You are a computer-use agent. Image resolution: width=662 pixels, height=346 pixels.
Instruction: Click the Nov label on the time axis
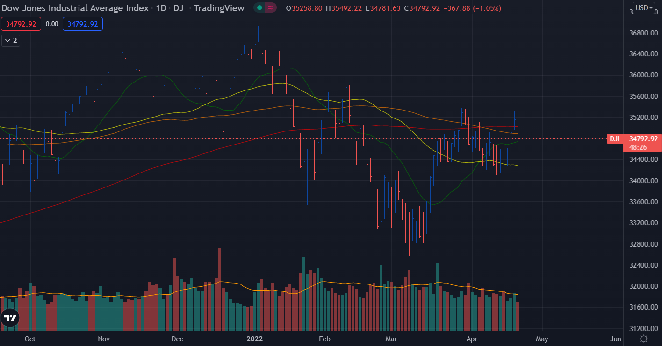pos(104,339)
